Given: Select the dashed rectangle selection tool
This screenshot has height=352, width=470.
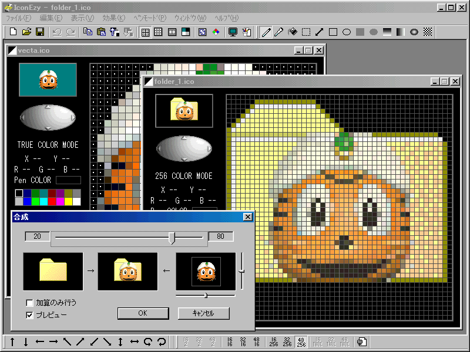Looking at the screenshot, I should point(306,32).
